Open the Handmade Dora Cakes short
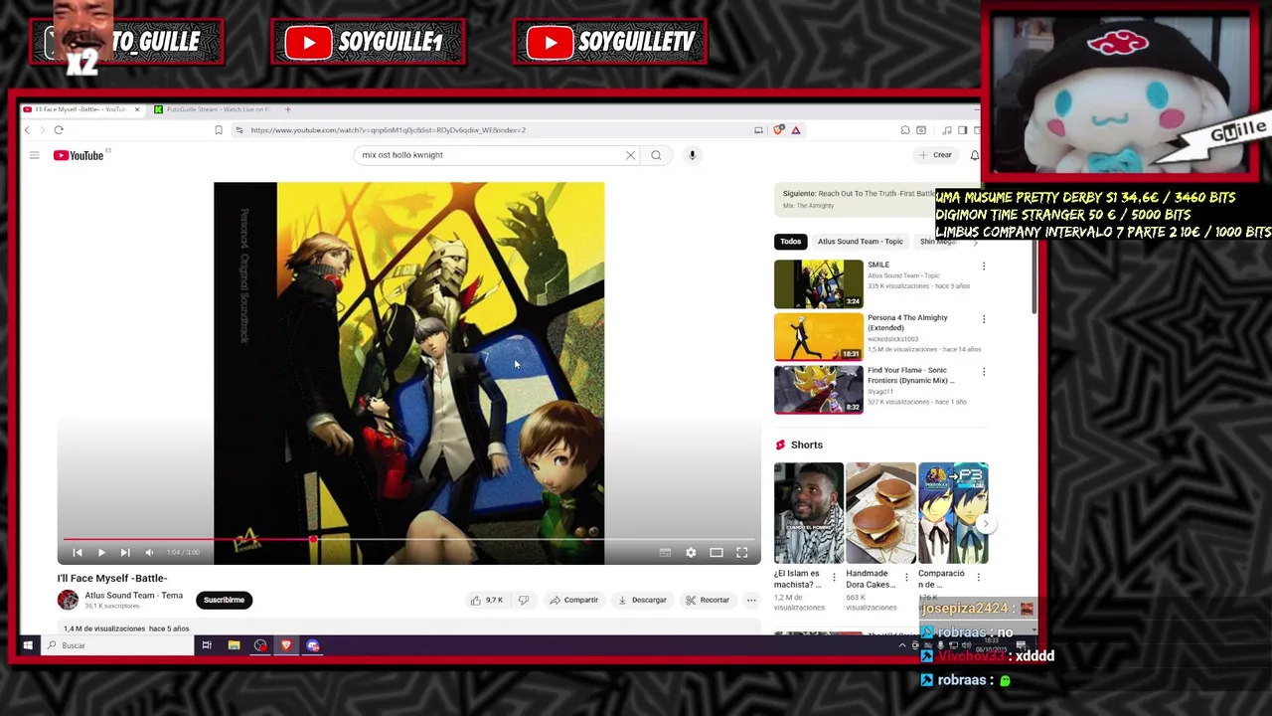Screen dimensions: 1272x716 pos(880,513)
